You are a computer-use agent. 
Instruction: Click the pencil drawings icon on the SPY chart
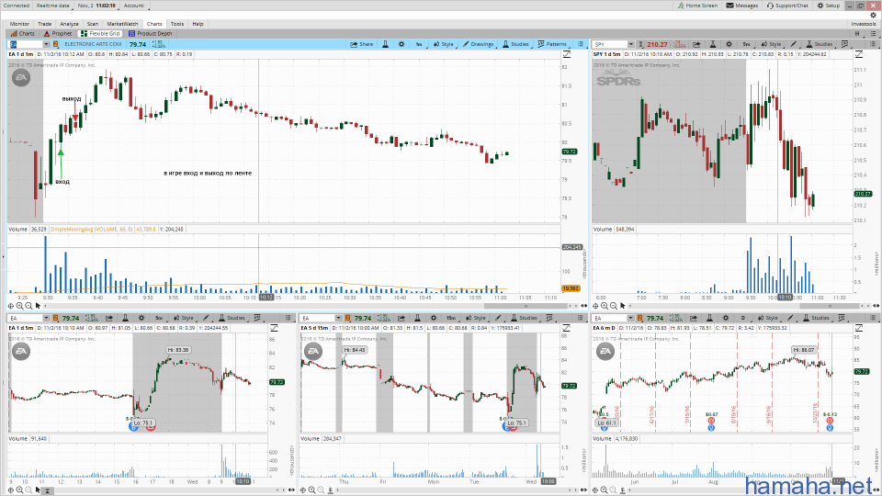793,44
